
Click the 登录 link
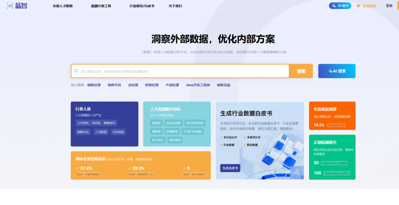point(389,6)
